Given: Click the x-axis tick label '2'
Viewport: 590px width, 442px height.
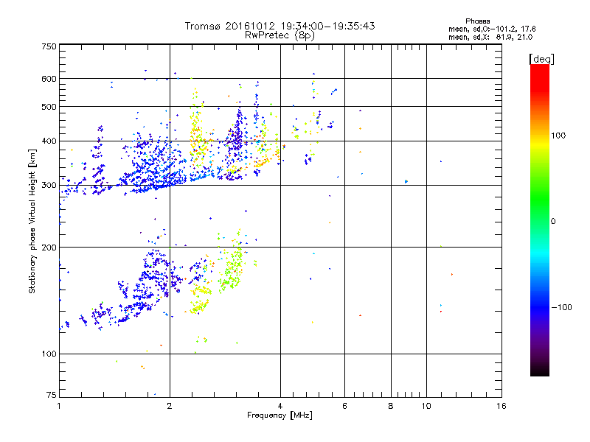Looking at the screenshot, I should [170, 406].
